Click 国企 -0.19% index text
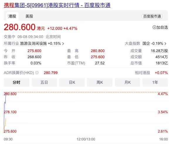 (153, 44)
